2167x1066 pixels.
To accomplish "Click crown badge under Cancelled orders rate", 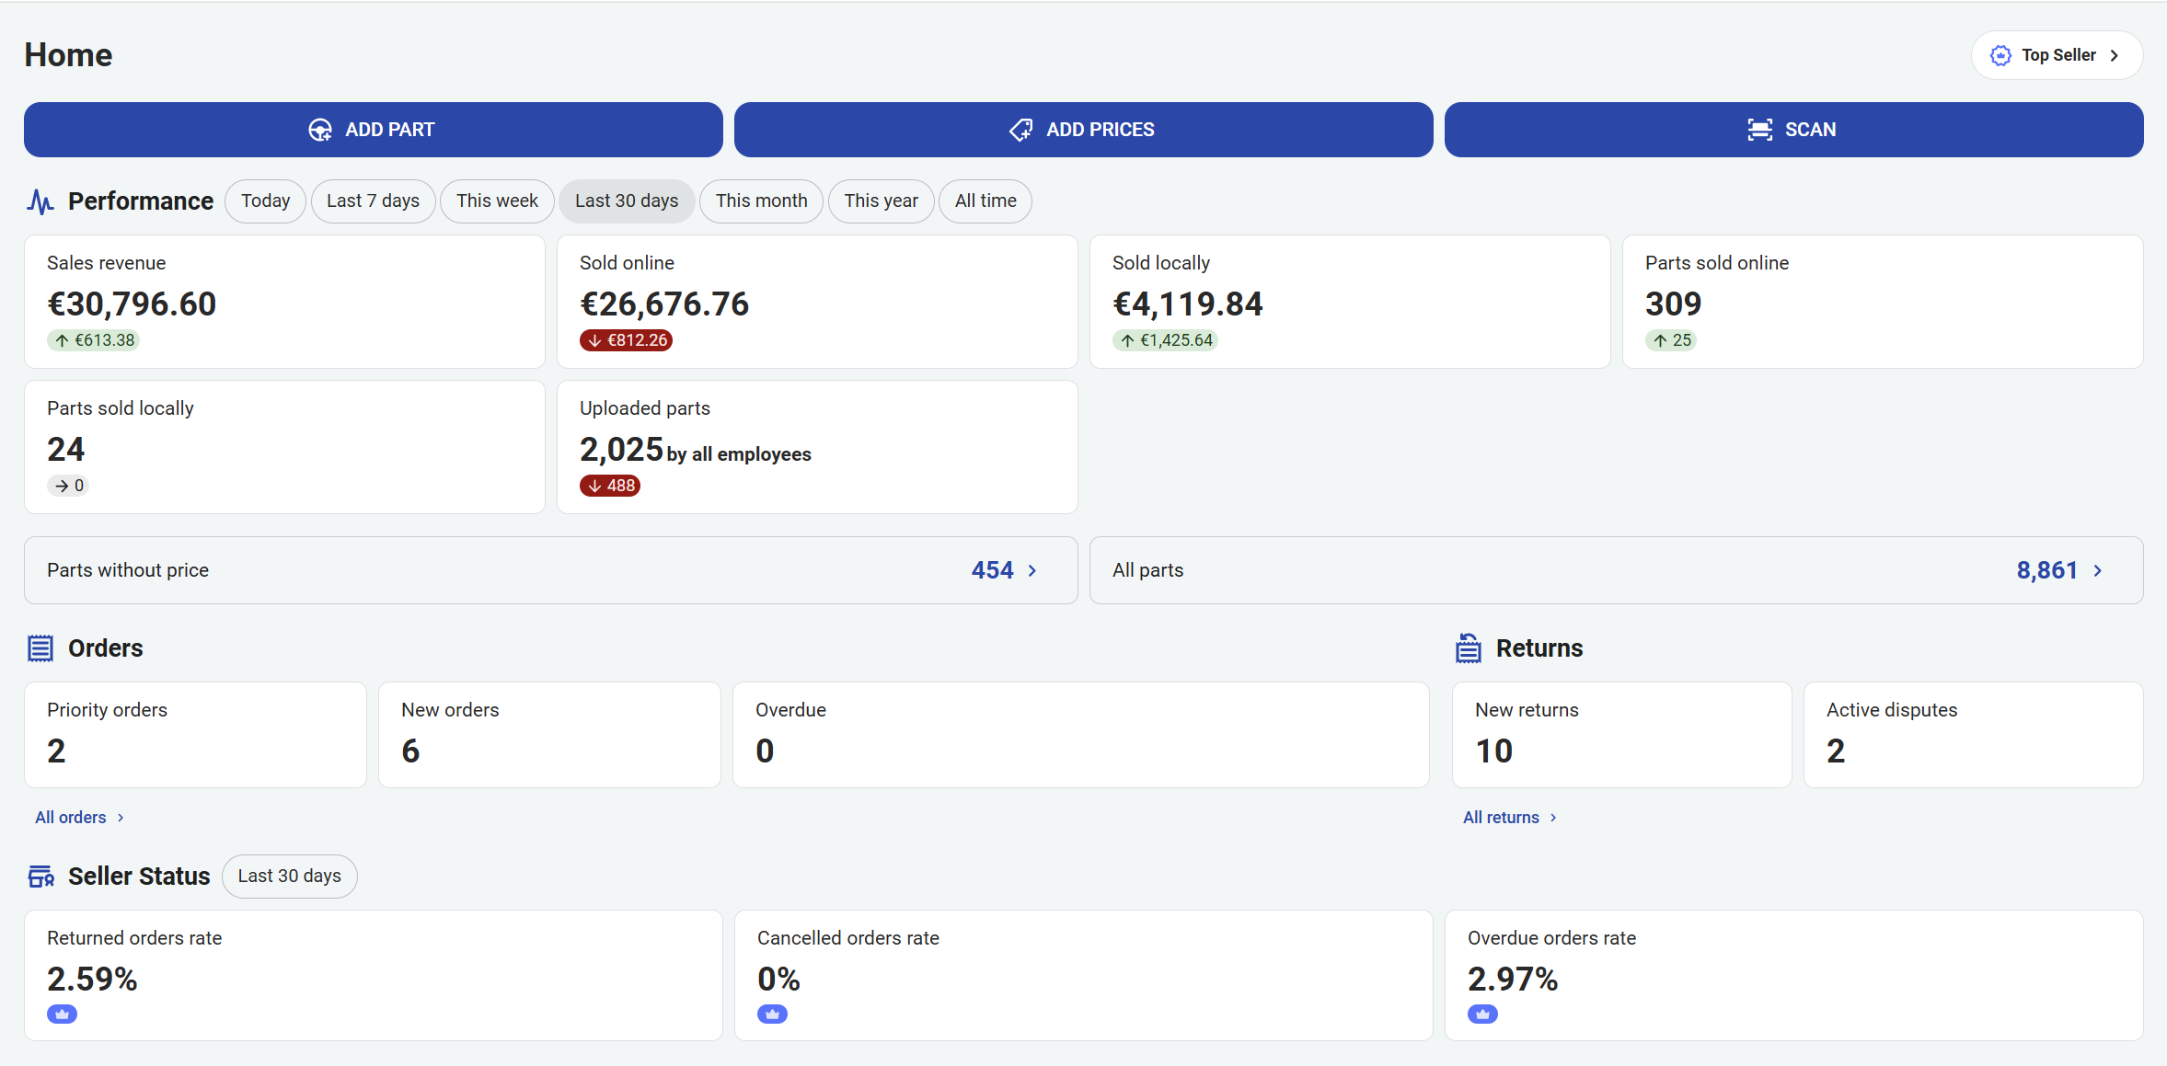I will point(772,1014).
